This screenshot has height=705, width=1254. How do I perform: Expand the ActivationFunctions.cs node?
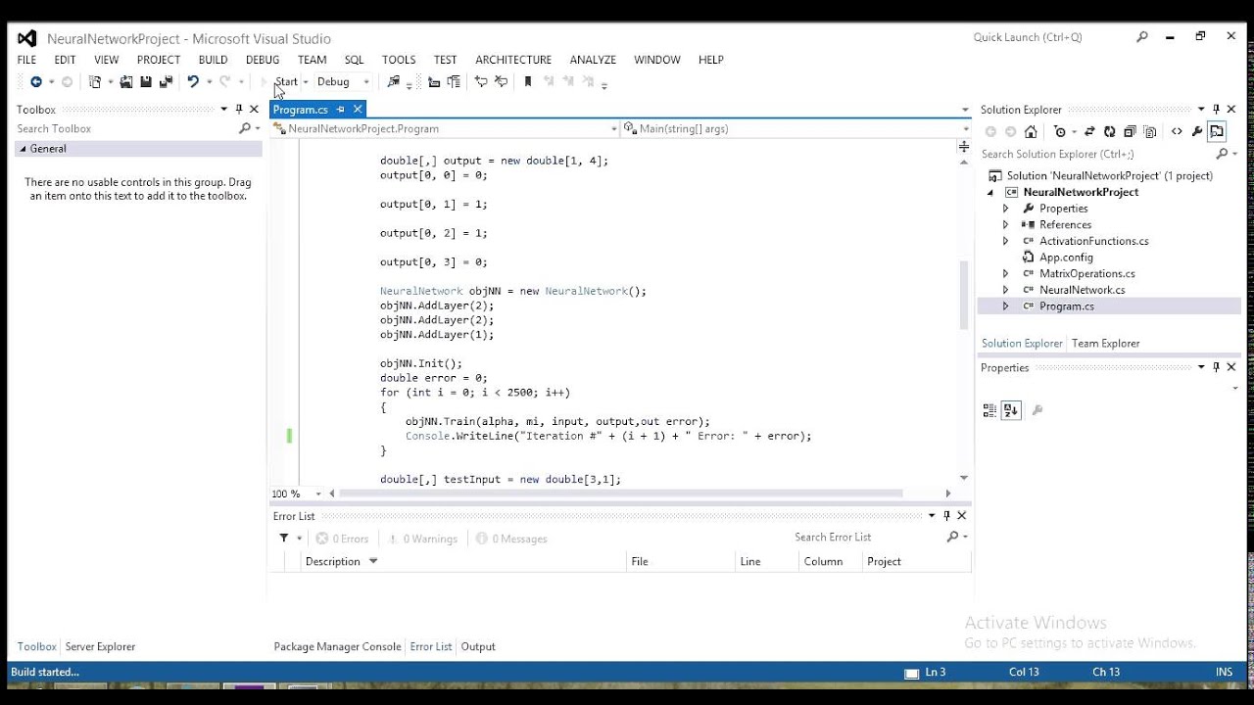pyautogui.click(x=1005, y=241)
